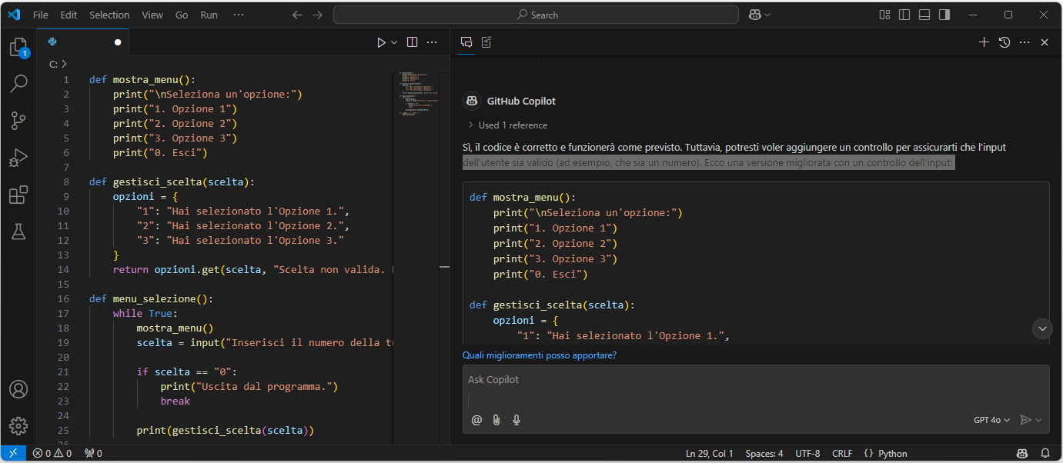The width and height of the screenshot is (1063, 463).
Task: Toggle the secondary side bar layout
Action: point(944,15)
